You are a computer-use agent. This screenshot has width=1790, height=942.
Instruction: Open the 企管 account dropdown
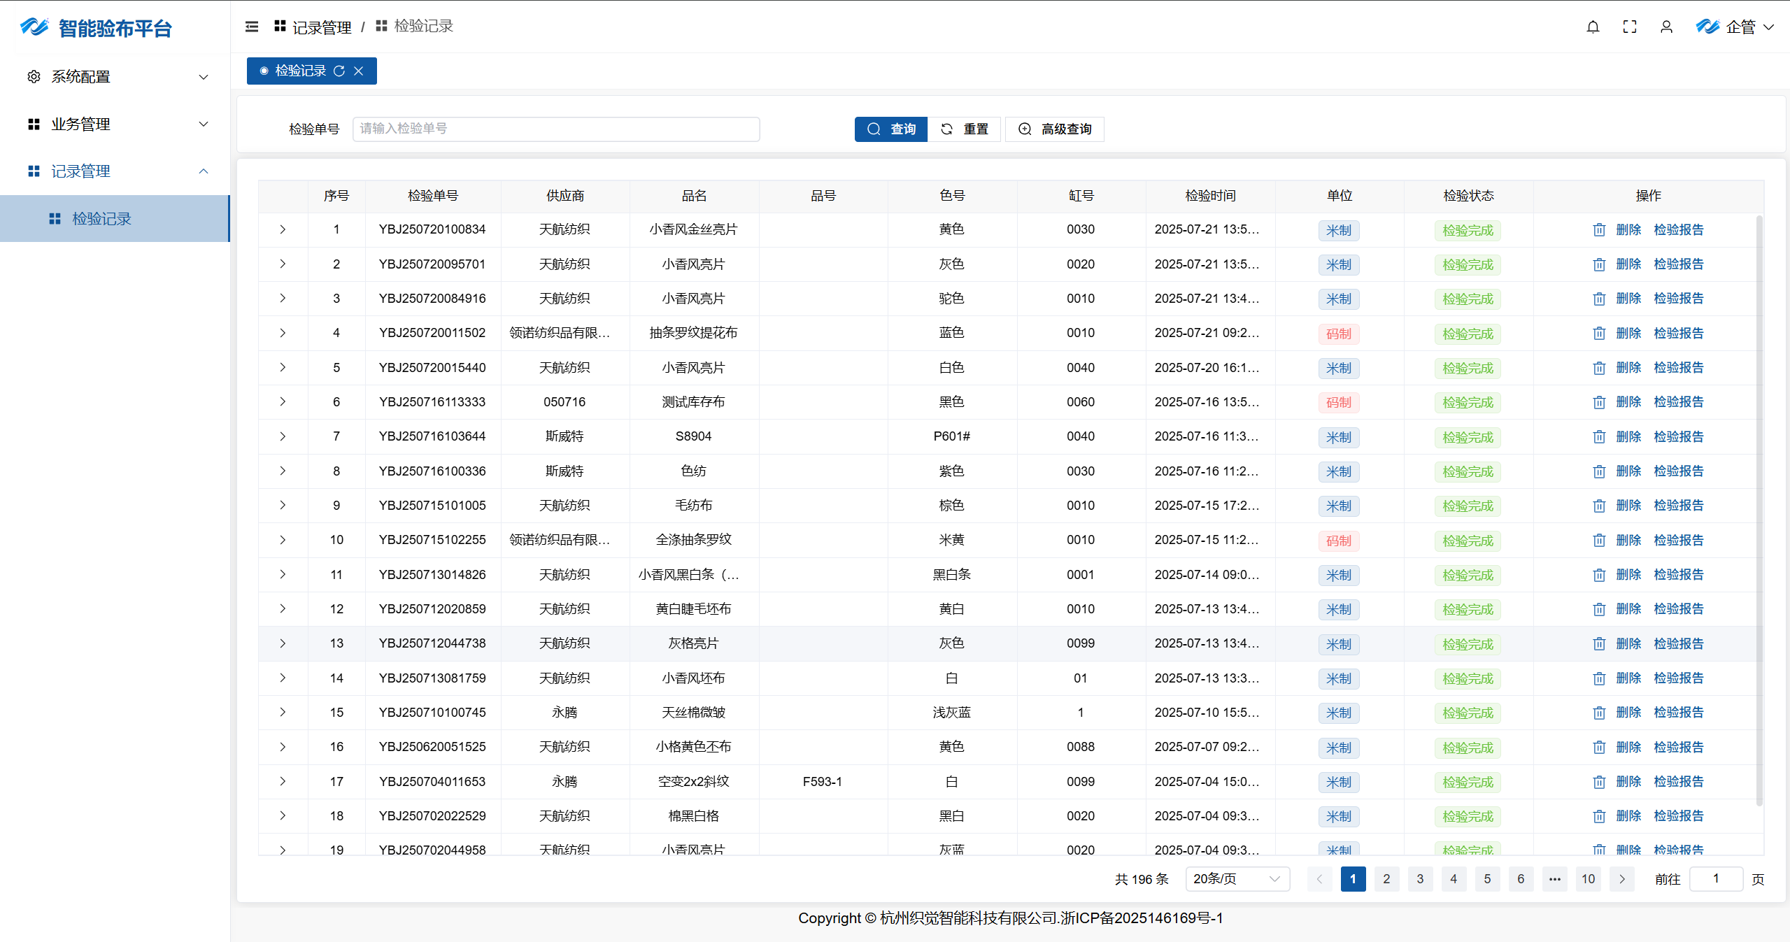[x=1735, y=27]
